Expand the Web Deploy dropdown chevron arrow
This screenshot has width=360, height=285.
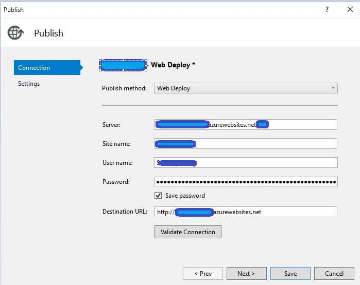point(333,88)
